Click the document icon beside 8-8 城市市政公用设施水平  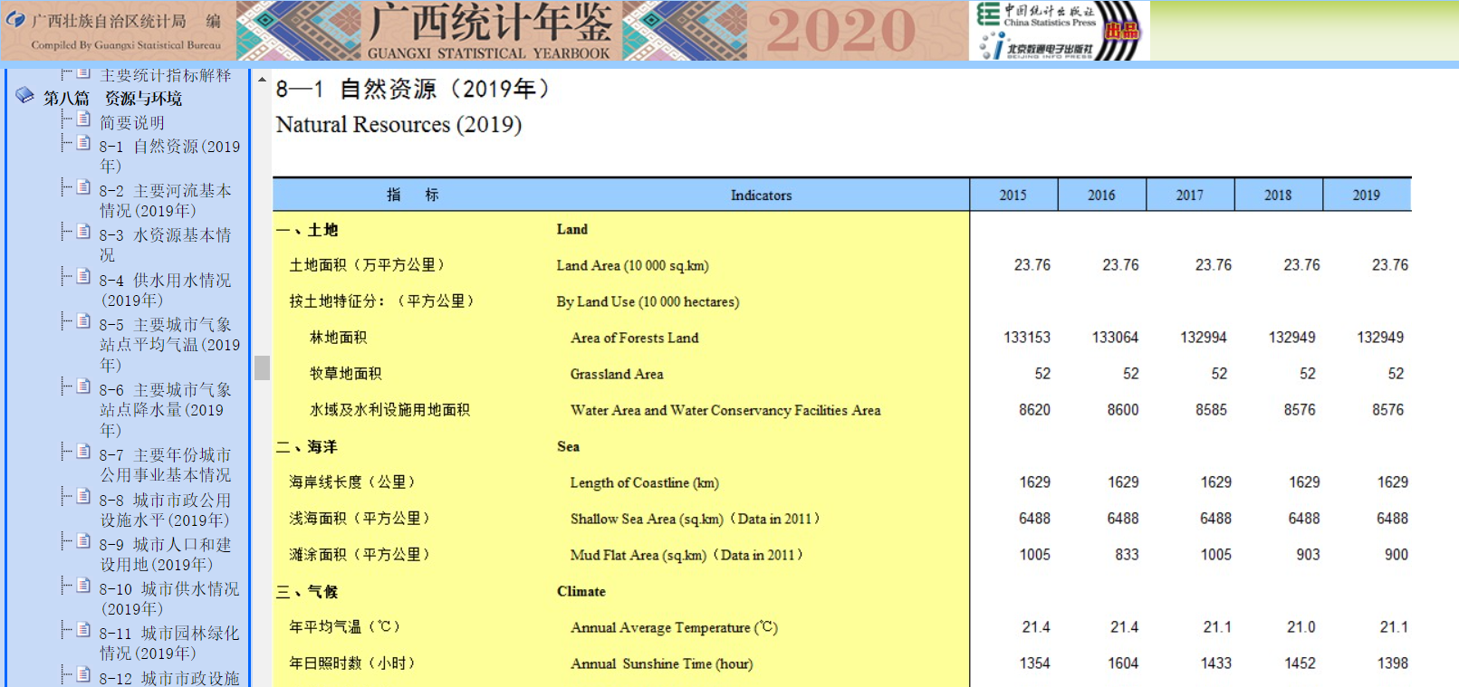pos(83,497)
